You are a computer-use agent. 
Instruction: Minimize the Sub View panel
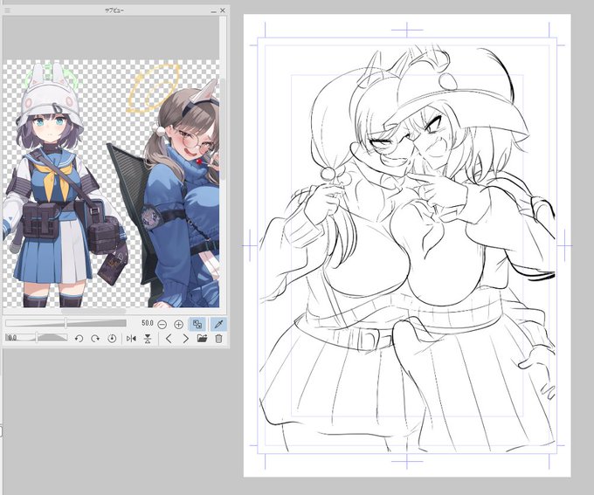pos(213,10)
